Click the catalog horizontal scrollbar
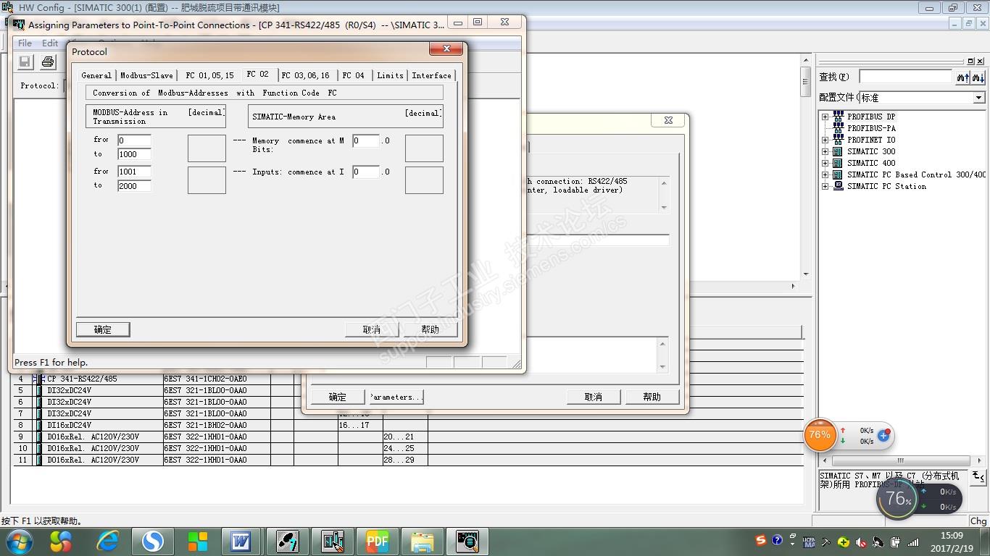The image size is (990, 556). (x=900, y=460)
